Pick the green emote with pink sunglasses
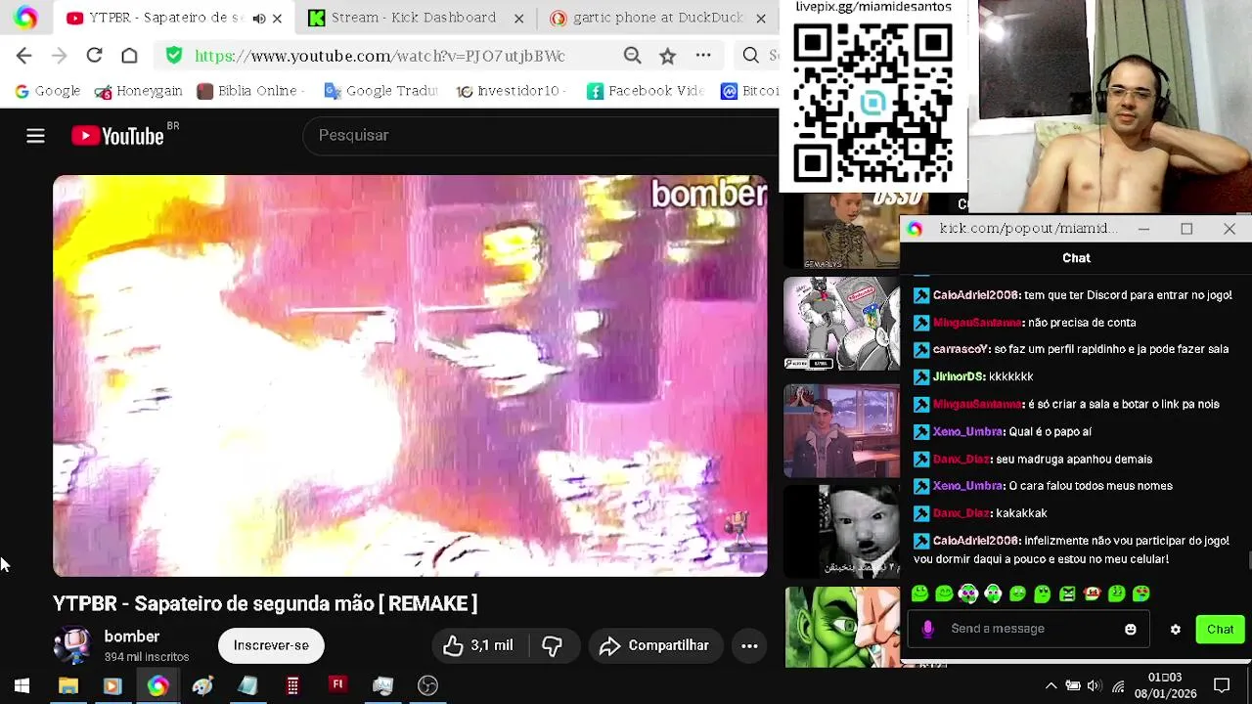Image resolution: width=1252 pixels, height=704 pixels. (968, 594)
